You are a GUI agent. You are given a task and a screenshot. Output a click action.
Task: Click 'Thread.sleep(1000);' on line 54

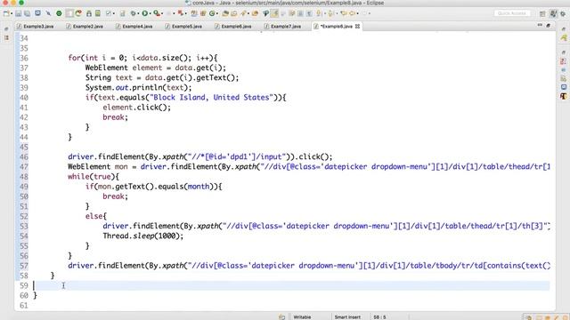(142, 236)
